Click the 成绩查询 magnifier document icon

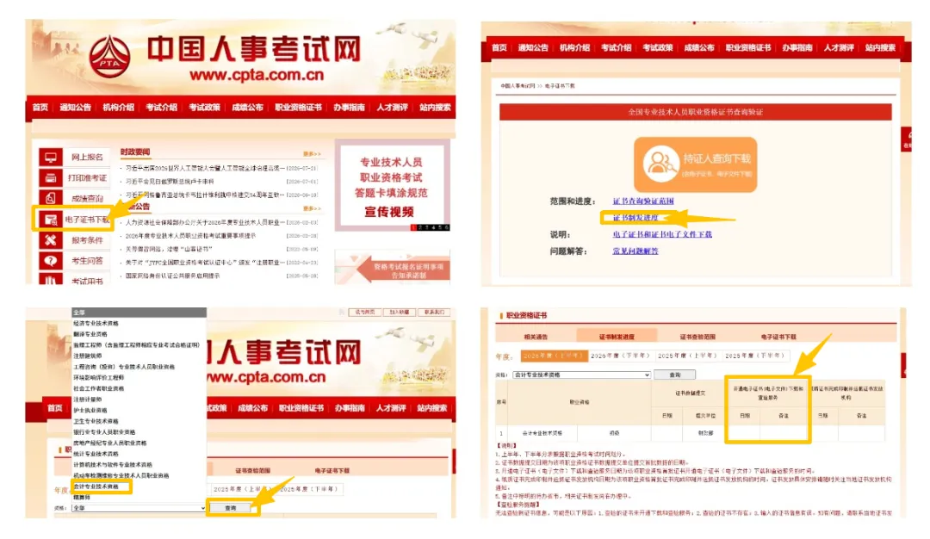point(51,199)
